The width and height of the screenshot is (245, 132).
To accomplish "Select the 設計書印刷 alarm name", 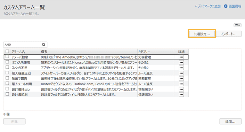I will click(19, 95).
